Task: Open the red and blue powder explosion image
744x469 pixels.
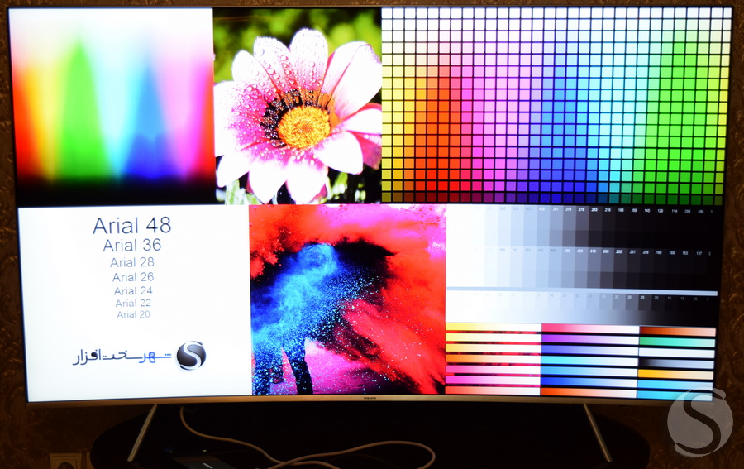Action: [x=348, y=299]
